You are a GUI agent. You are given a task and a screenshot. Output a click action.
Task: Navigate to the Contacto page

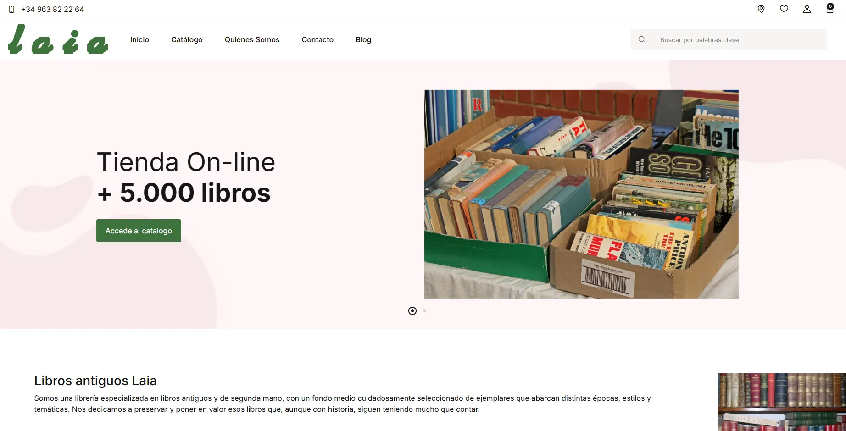click(x=317, y=39)
